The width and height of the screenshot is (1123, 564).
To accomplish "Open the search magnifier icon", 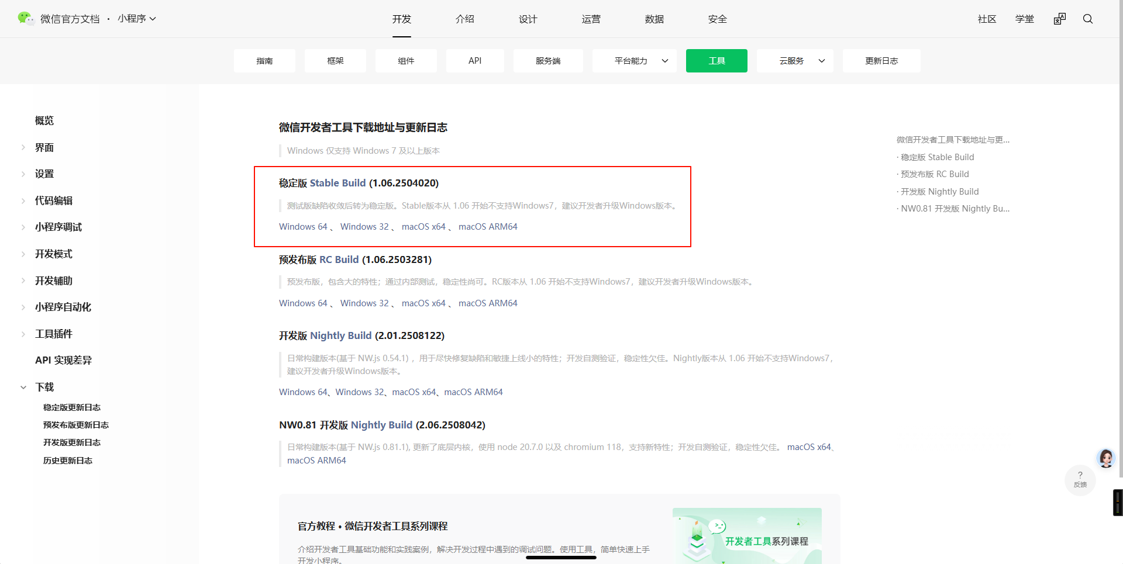I will (x=1088, y=19).
